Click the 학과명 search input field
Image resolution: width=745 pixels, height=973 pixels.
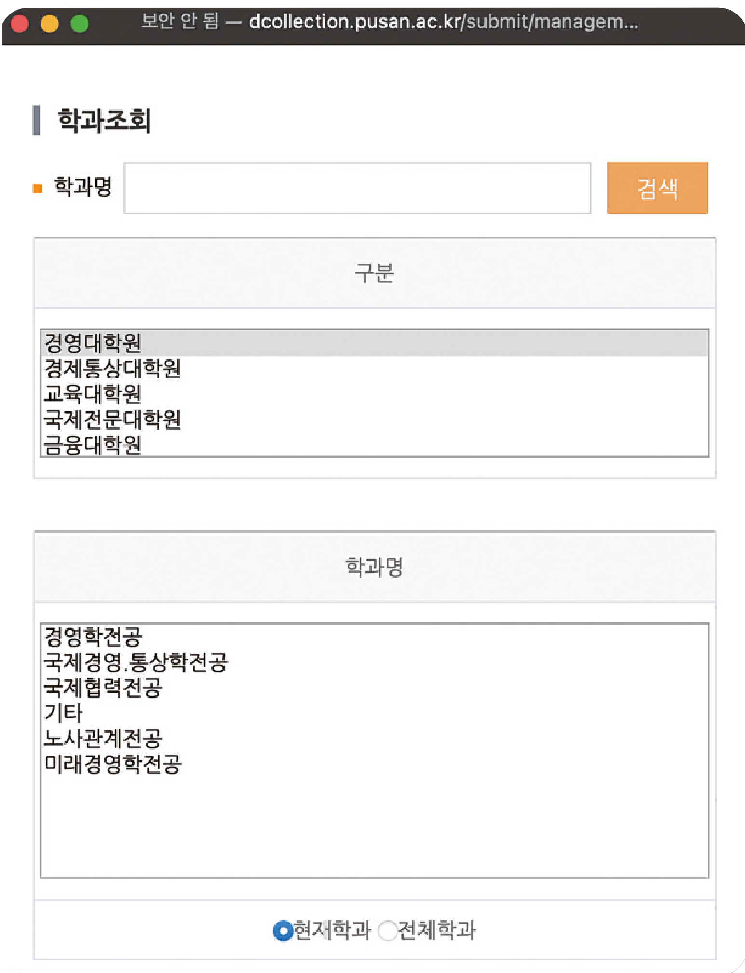pos(357,188)
